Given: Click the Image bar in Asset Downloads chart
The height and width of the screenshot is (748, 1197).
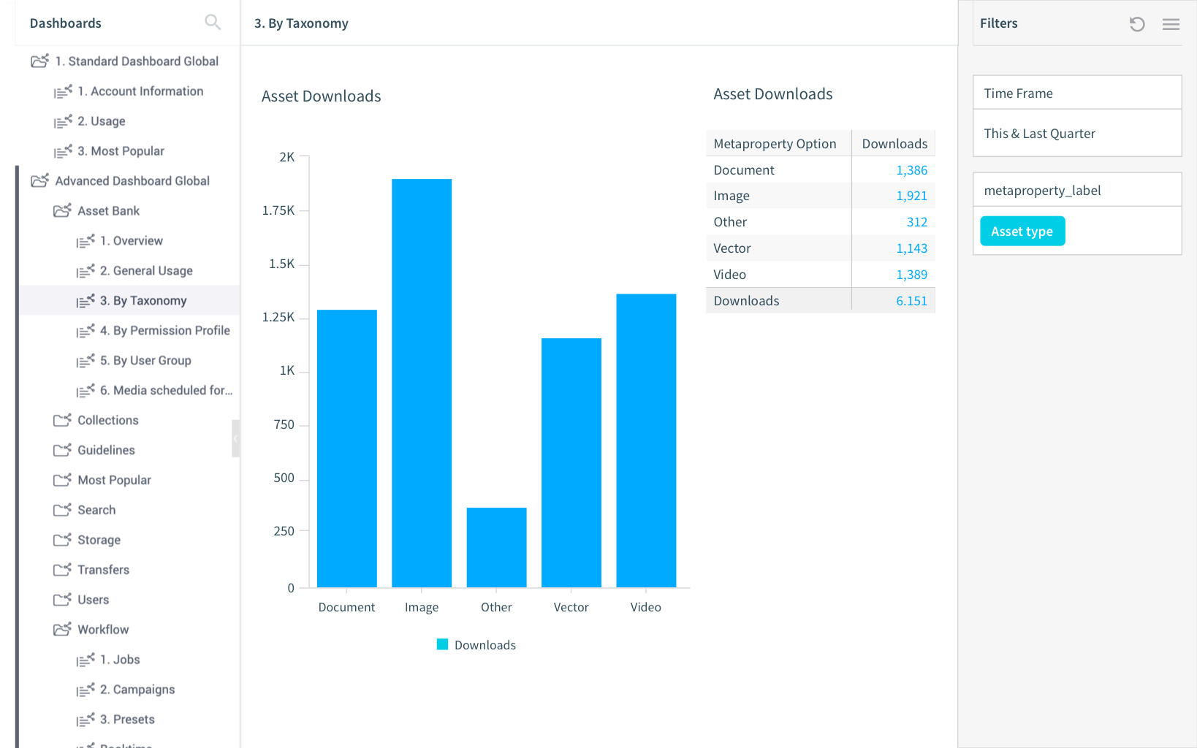Looking at the screenshot, I should [422, 380].
